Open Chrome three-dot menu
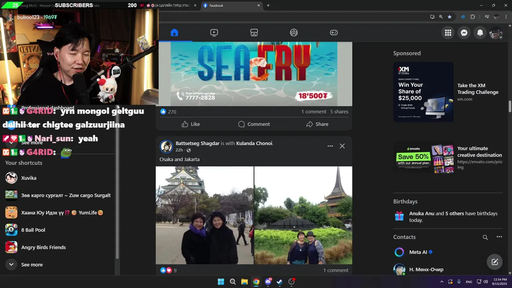Image resolution: width=512 pixels, height=288 pixels. coord(506,17)
